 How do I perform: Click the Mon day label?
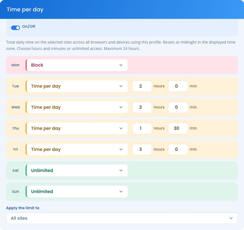15,65
